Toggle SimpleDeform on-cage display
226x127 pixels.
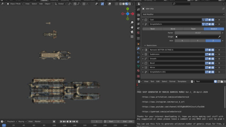[x=203, y=24]
